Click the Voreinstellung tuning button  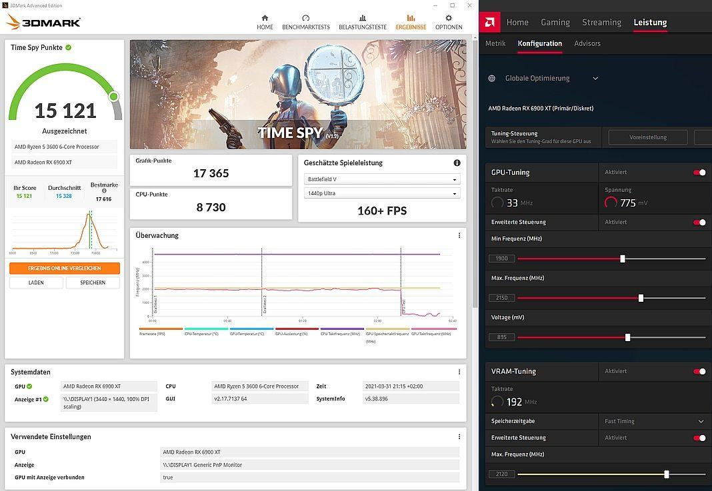click(x=648, y=137)
